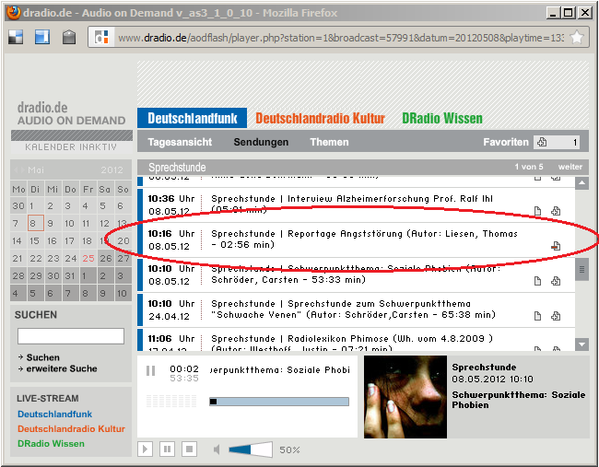Adjust the volume slider at 50%
599x467 pixels.
(x=250, y=449)
